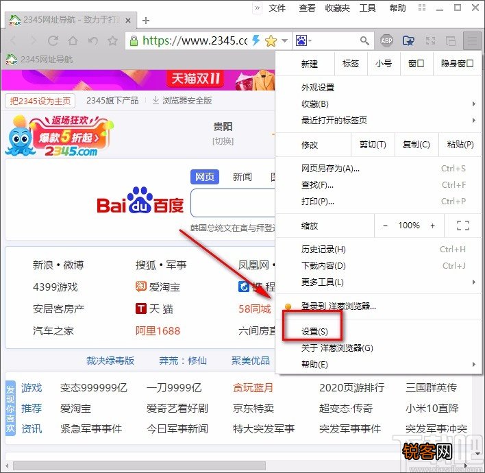
Task: Open the 新浪 link
Action: click(43, 265)
